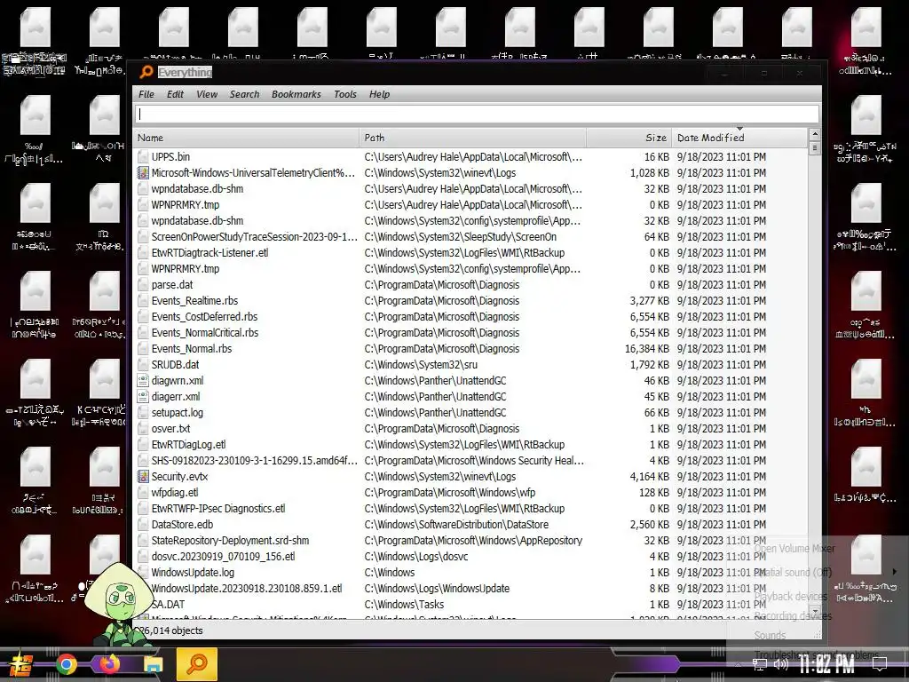Viewport: 909px width, 682px height.
Task: Select the WindowsUpdate.log file name
Action: [x=193, y=573]
